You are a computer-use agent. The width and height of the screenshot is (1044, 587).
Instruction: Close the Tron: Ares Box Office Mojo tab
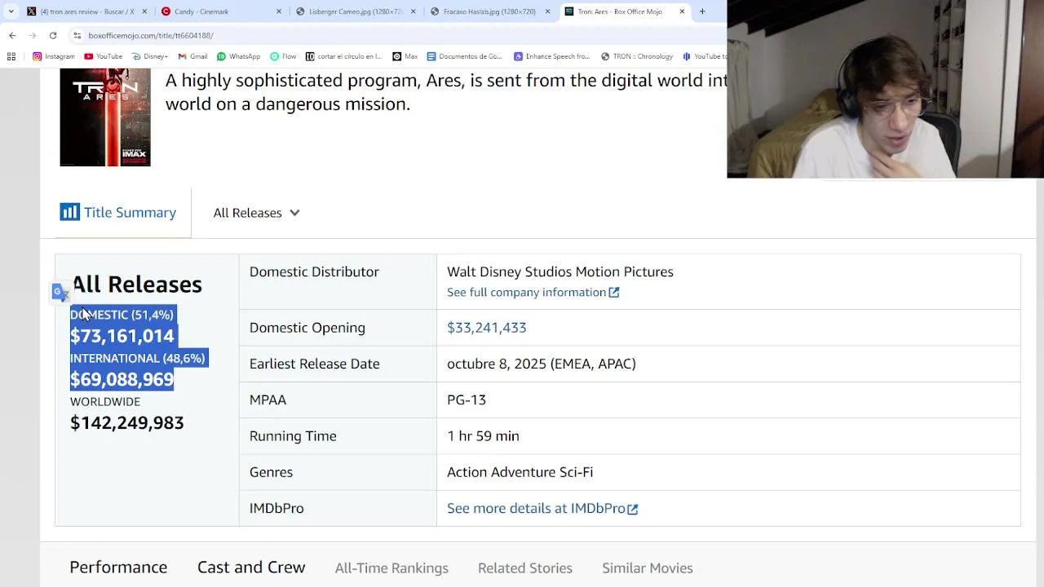coord(682,11)
